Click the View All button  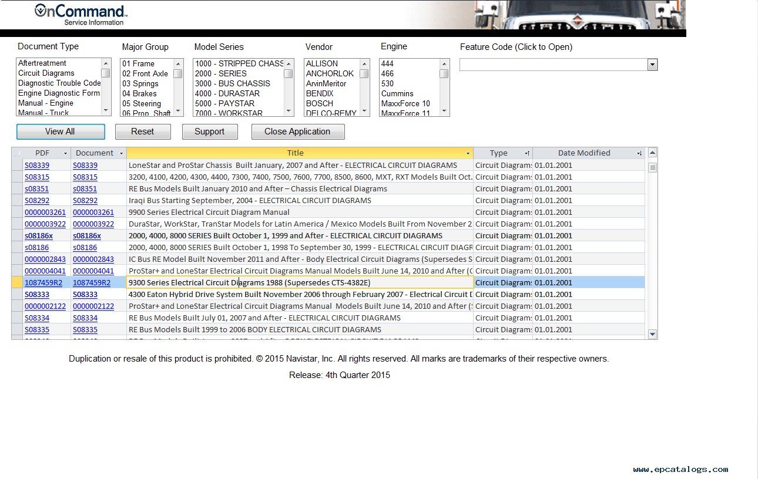coord(61,131)
